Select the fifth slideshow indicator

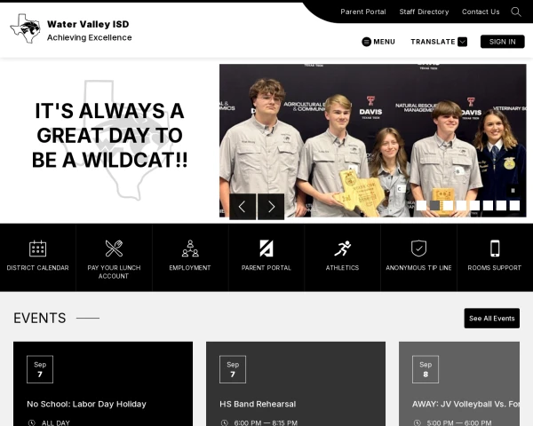tap(474, 206)
